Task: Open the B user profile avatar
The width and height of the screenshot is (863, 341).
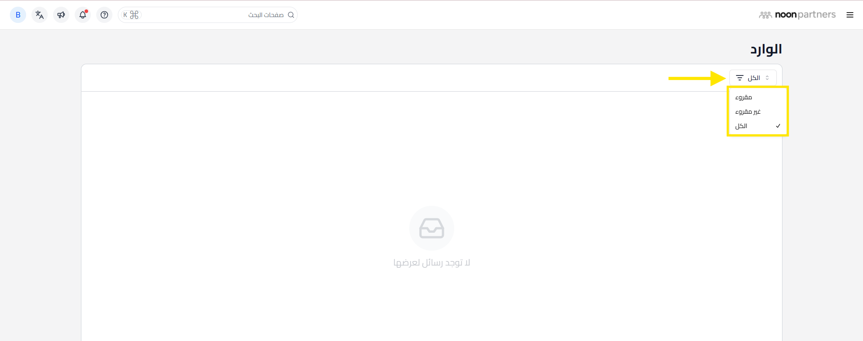Action: click(x=18, y=15)
